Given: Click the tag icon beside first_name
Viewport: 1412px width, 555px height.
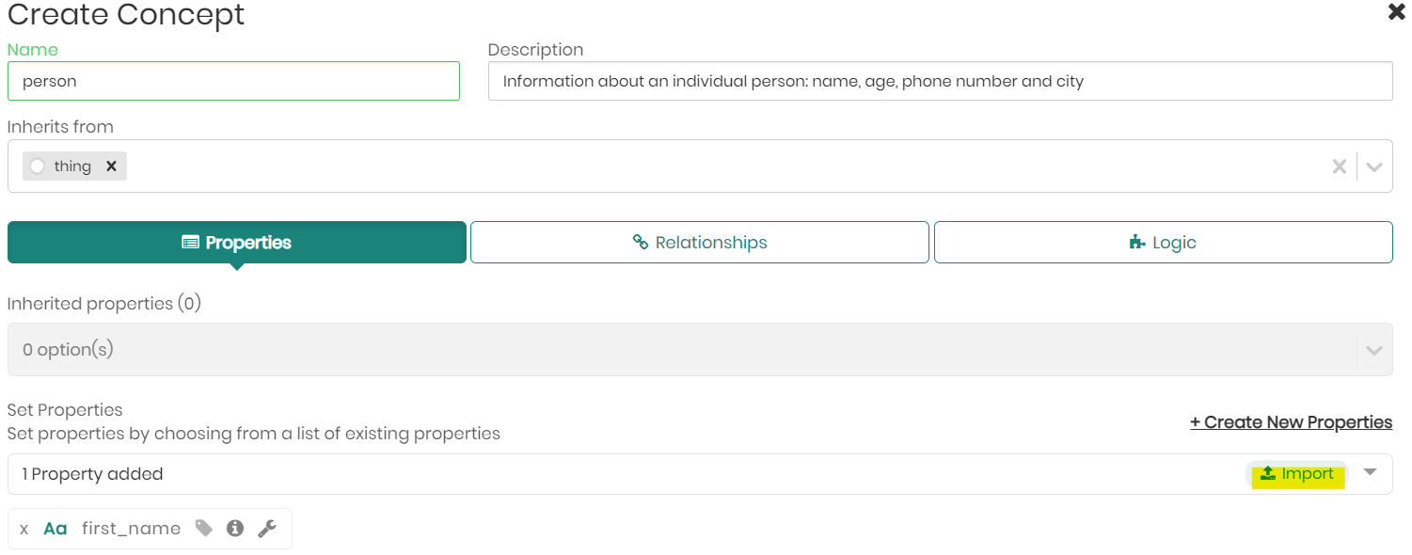Looking at the screenshot, I should (x=204, y=529).
